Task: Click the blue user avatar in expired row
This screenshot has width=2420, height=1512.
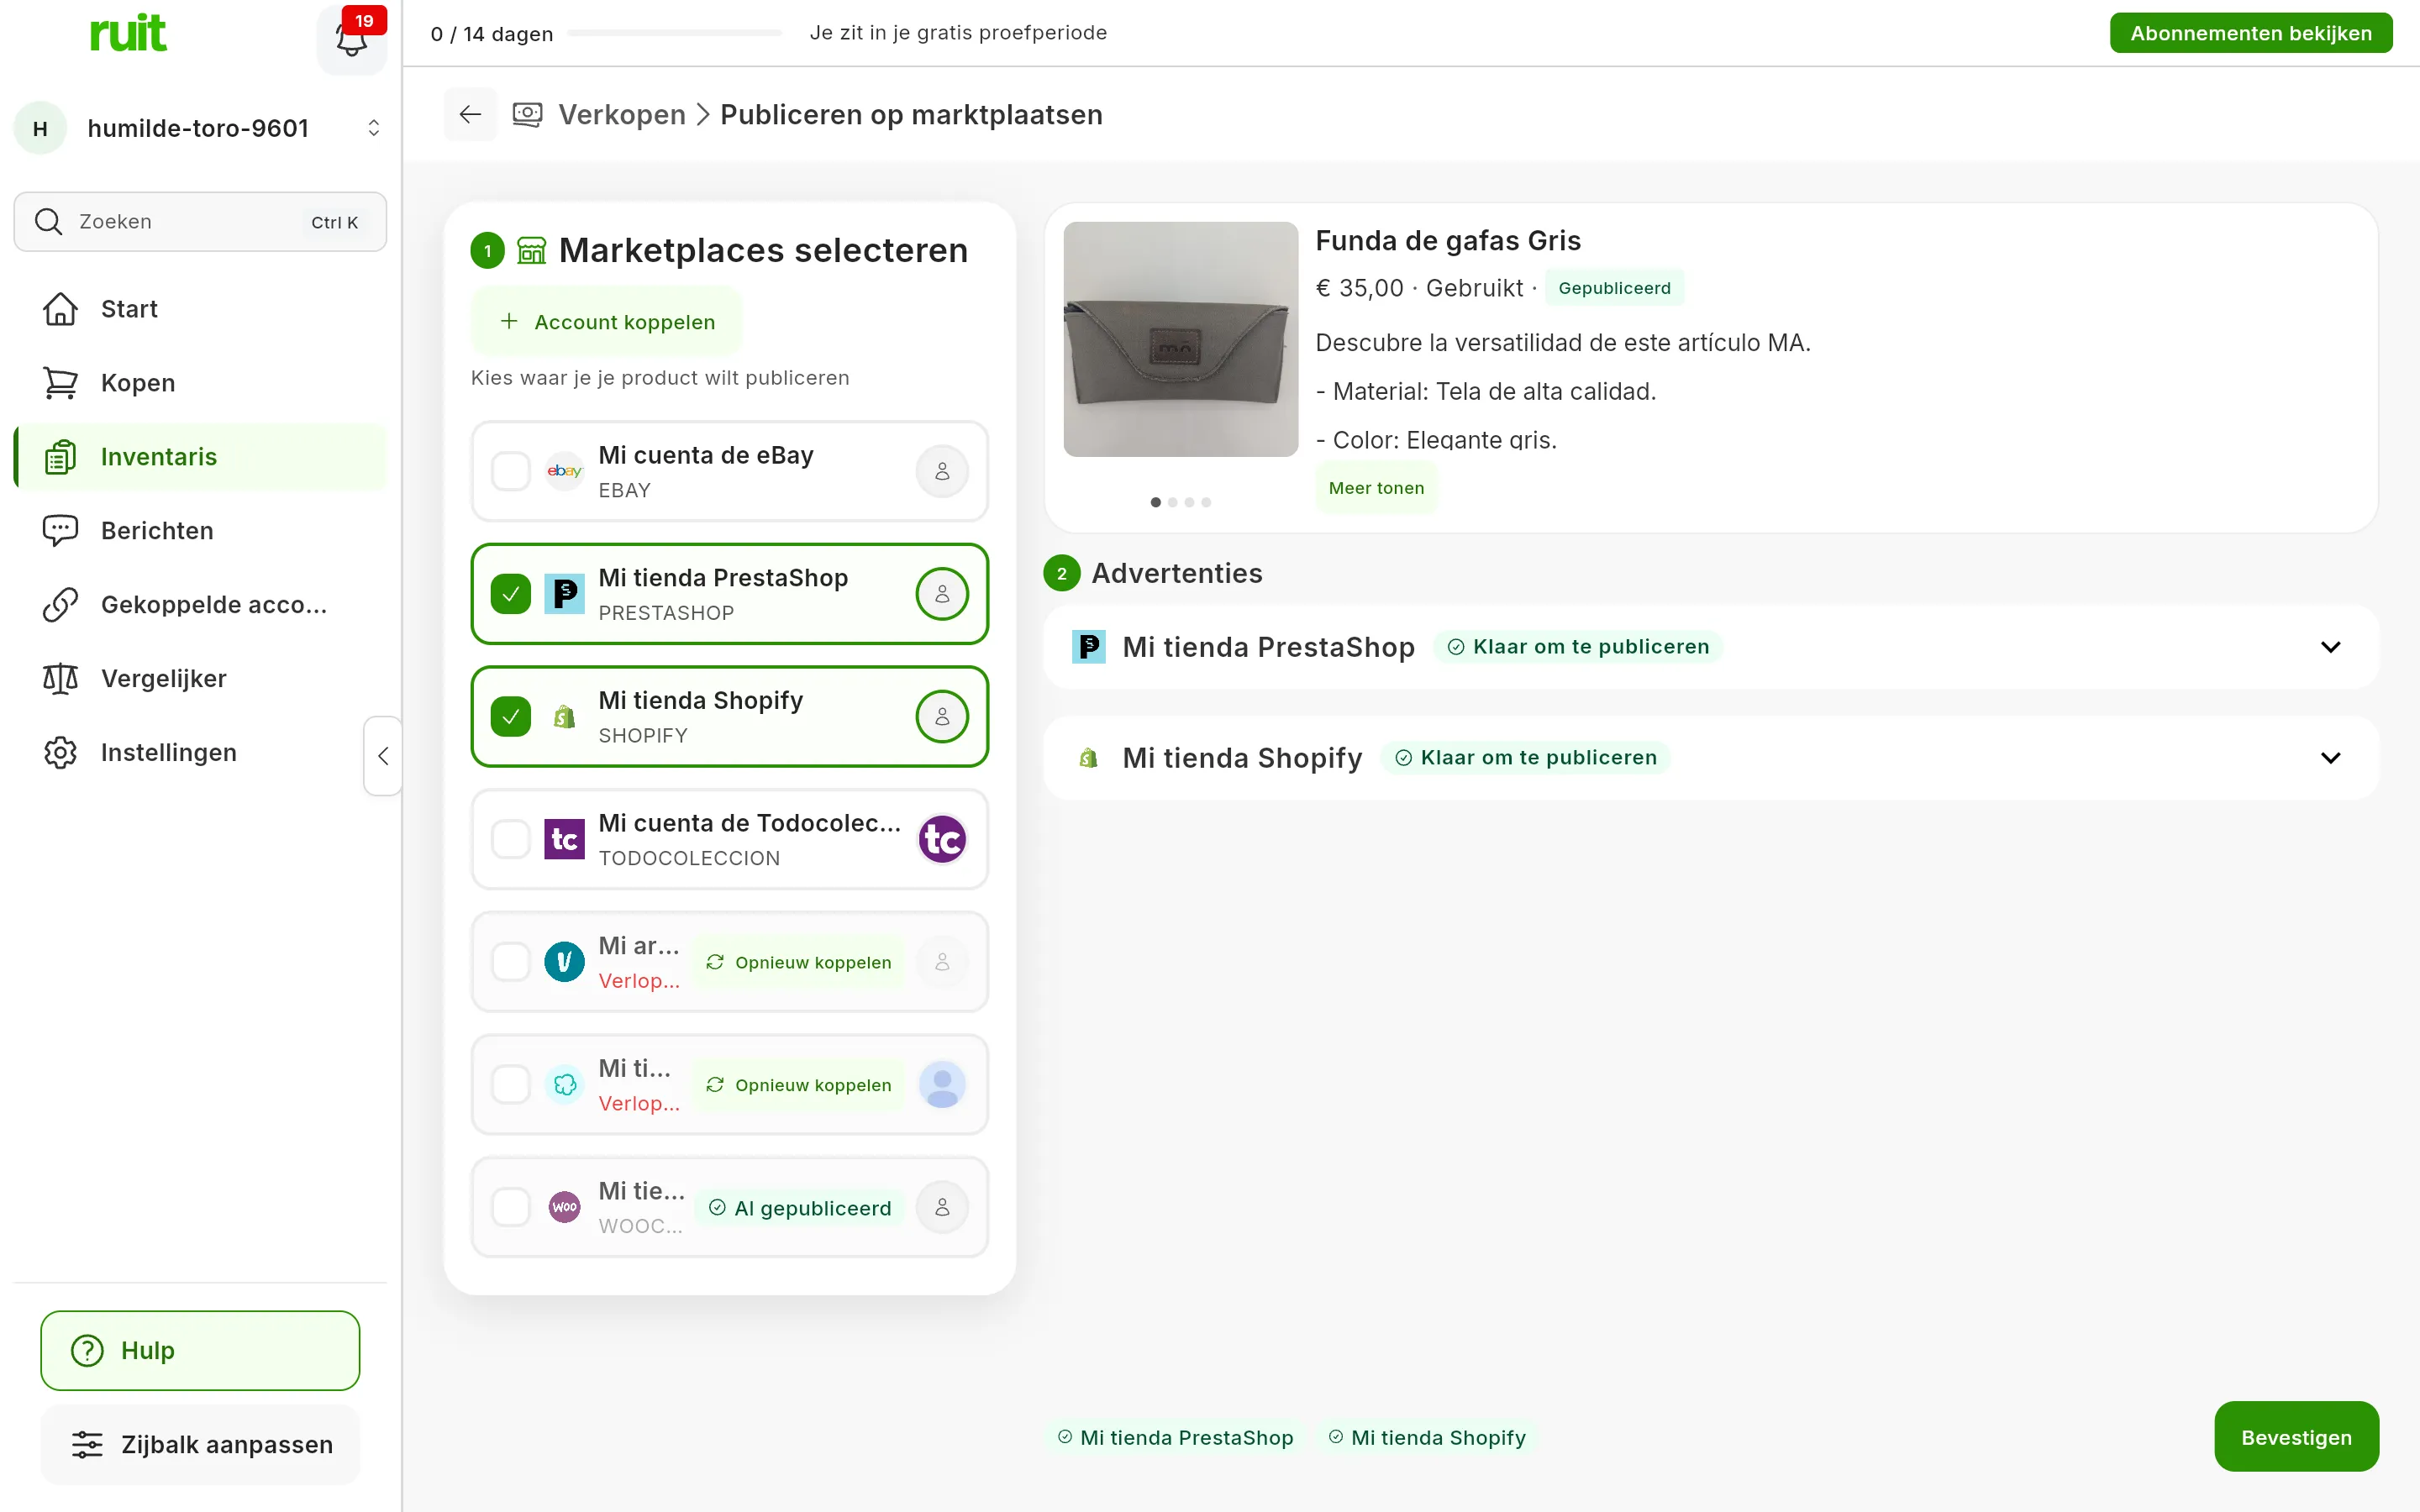Action: pyautogui.click(x=942, y=1085)
